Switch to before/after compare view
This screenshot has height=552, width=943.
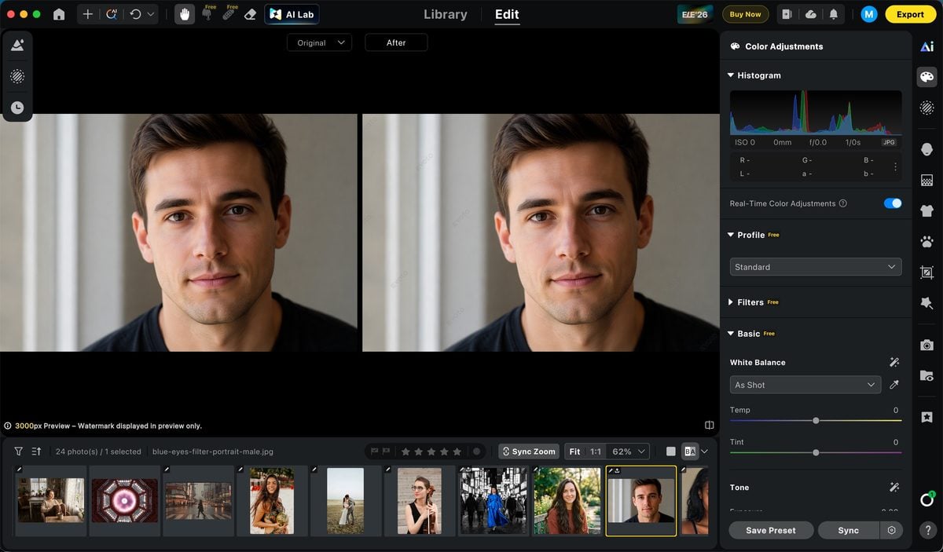pyautogui.click(x=690, y=451)
